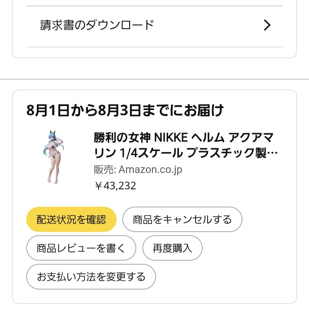309x309 pixels.
Task: Tap second title line リン 1/4スケール プラスチック製
Action: point(180,153)
